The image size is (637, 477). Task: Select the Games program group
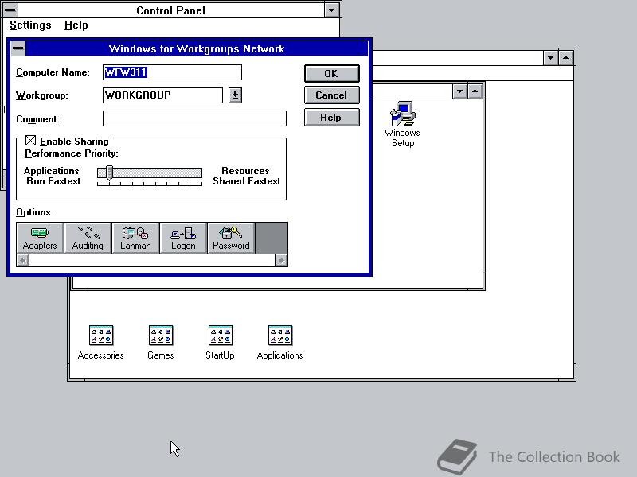tap(161, 343)
